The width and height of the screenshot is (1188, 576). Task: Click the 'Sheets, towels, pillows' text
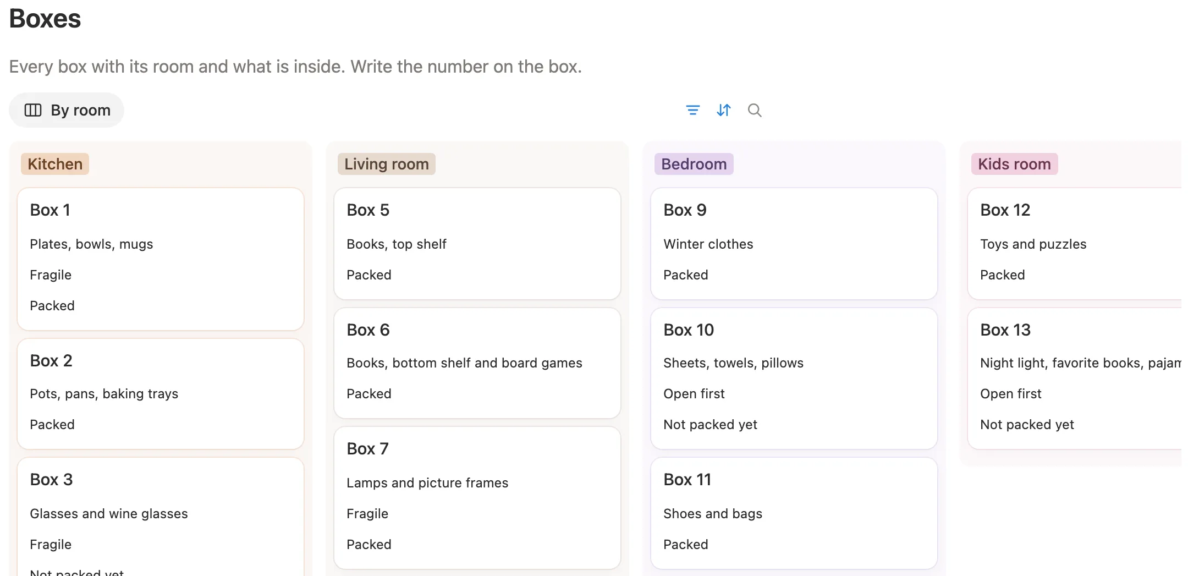click(733, 363)
